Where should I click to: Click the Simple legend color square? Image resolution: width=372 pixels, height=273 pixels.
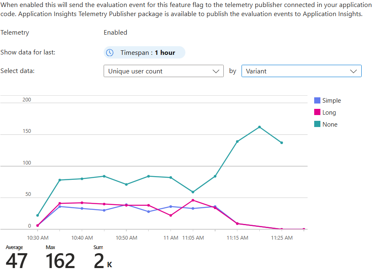pyautogui.click(x=318, y=100)
